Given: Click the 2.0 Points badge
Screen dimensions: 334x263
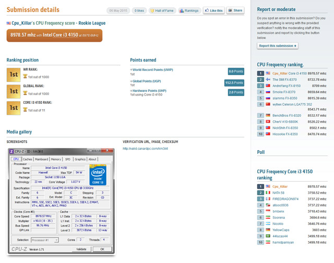Looking at the screenshot, I should 236,92.
